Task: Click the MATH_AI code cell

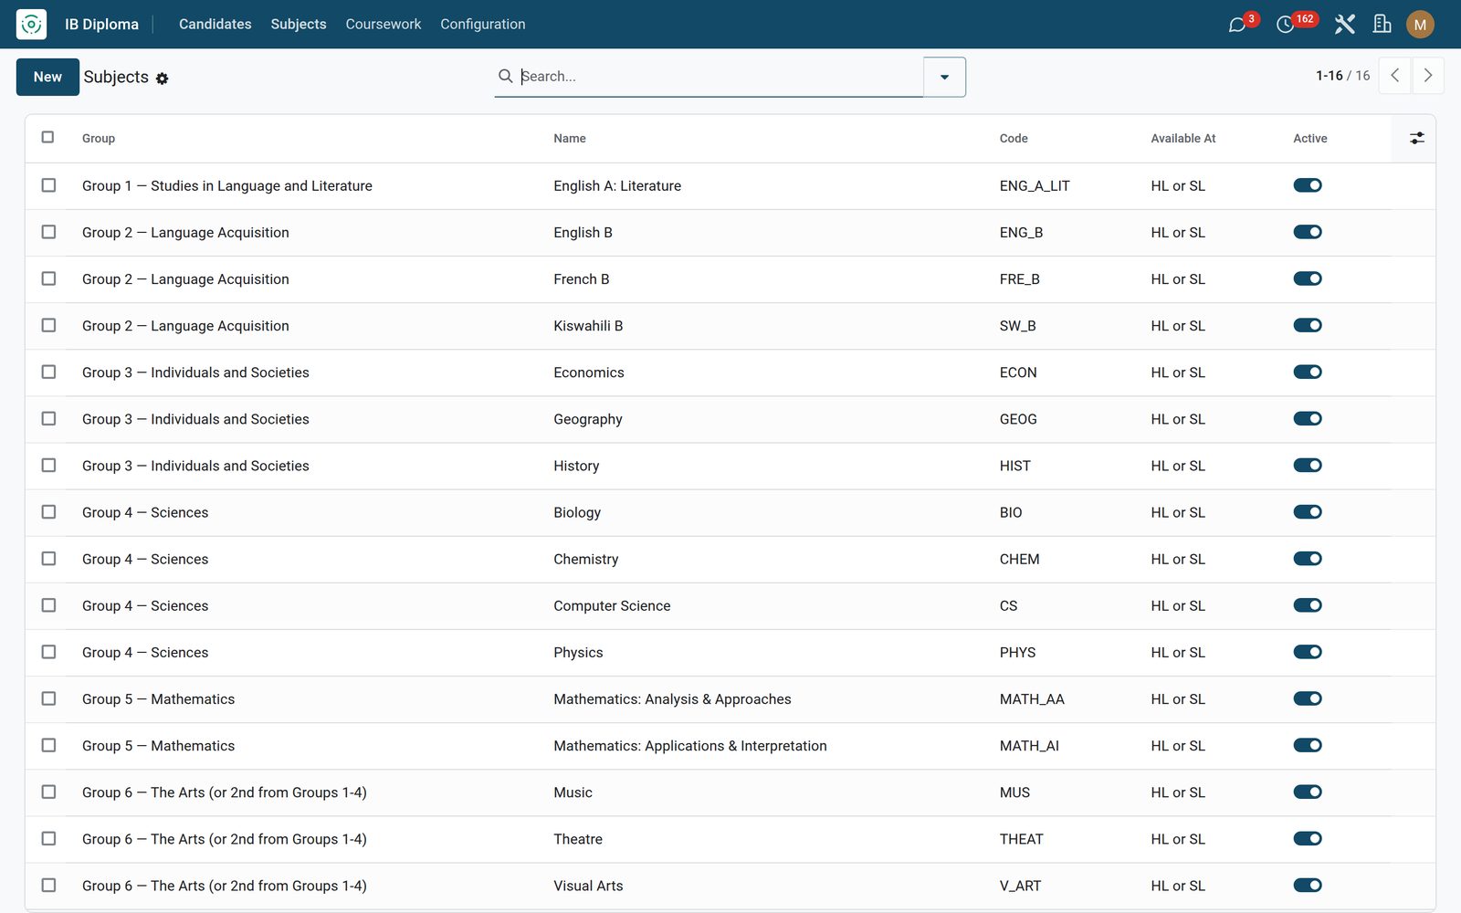Action: [x=1029, y=746]
